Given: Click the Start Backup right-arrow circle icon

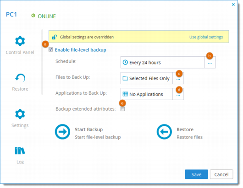Looking at the screenshot, I should click(62, 132).
